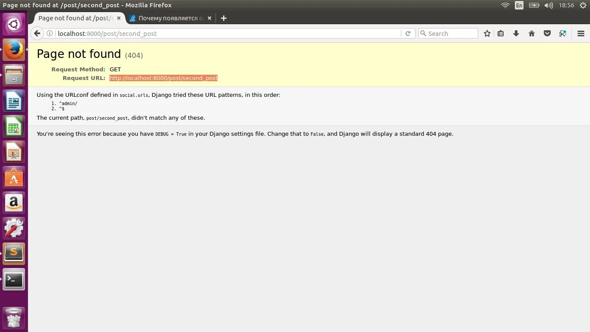This screenshot has height=332, width=590.
Task: Bookmark this page with the star icon
Action: (487, 33)
